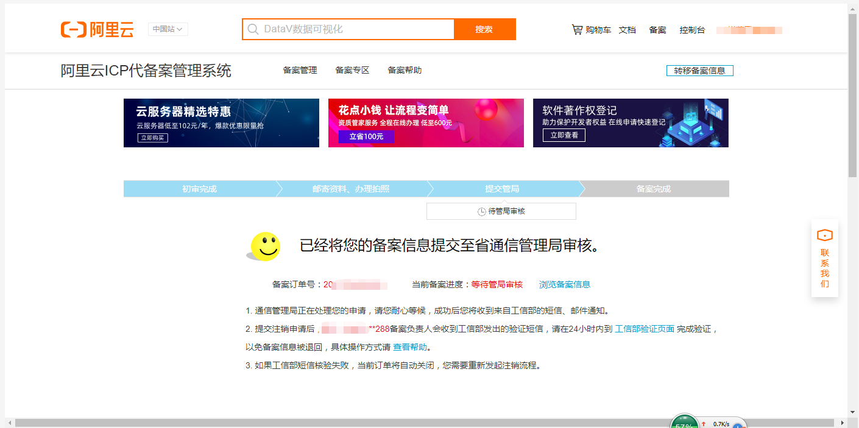Click the scrollbar right arrow

pos(843,423)
